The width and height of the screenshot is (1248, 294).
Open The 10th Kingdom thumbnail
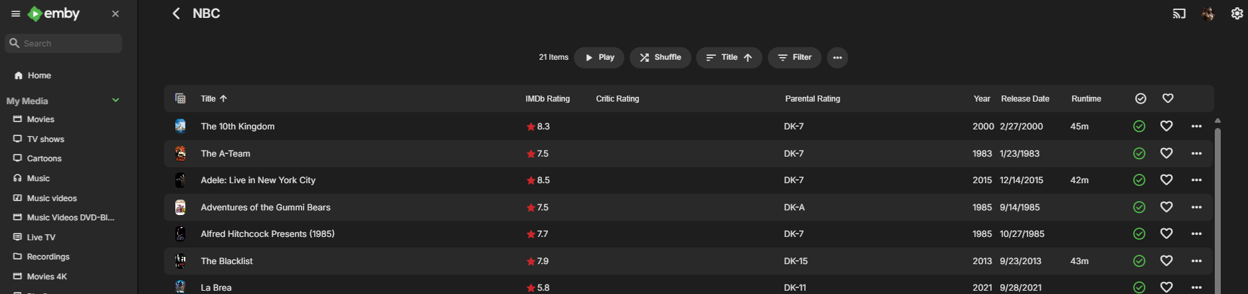(x=180, y=126)
